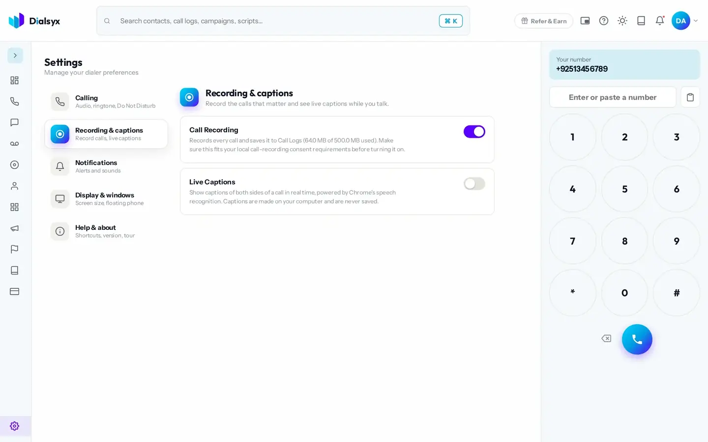This screenshot has width=708, height=442.
Task: Disable the Call Recording toggle
Action: pos(474,132)
